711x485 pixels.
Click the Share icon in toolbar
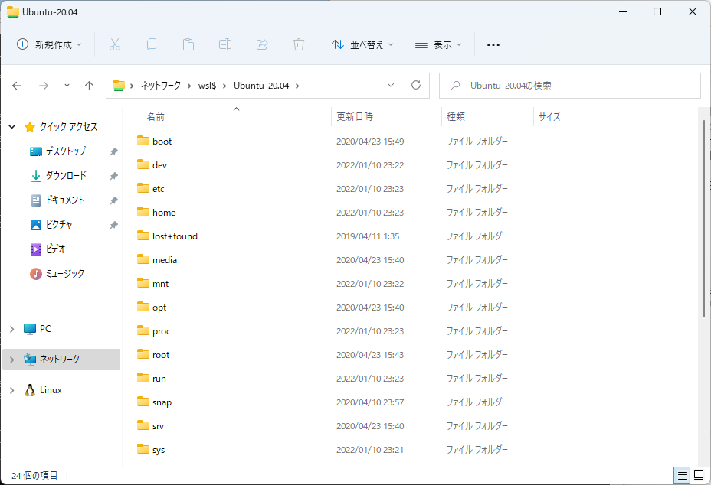[x=262, y=44]
